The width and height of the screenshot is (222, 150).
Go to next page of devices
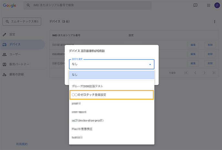pos(205,73)
